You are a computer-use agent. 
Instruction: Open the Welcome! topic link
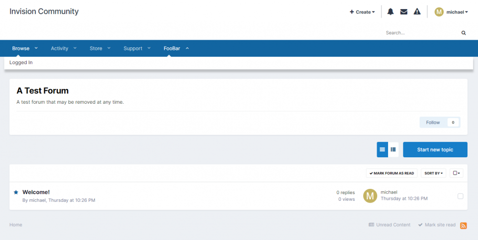click(x=36, y=192)
